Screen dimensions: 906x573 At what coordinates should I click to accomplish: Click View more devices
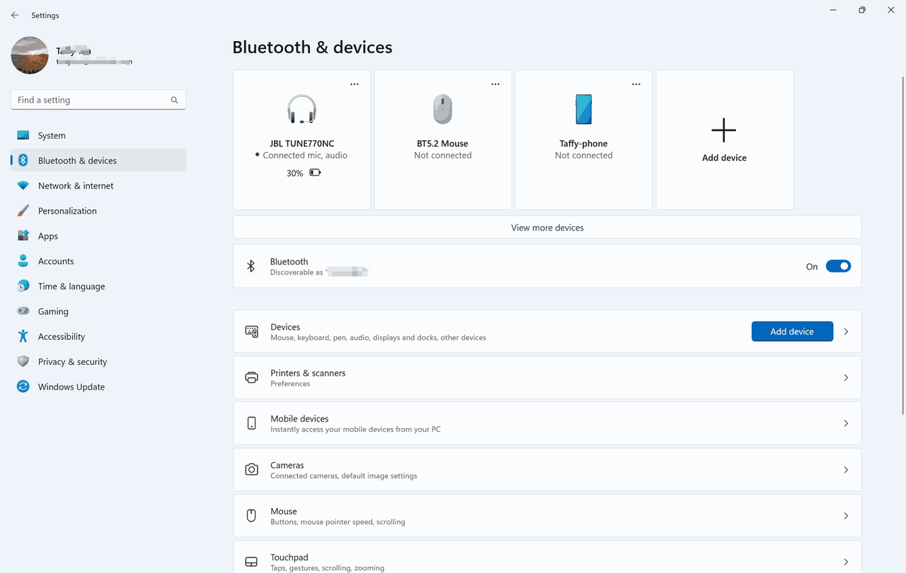[546, 228]
